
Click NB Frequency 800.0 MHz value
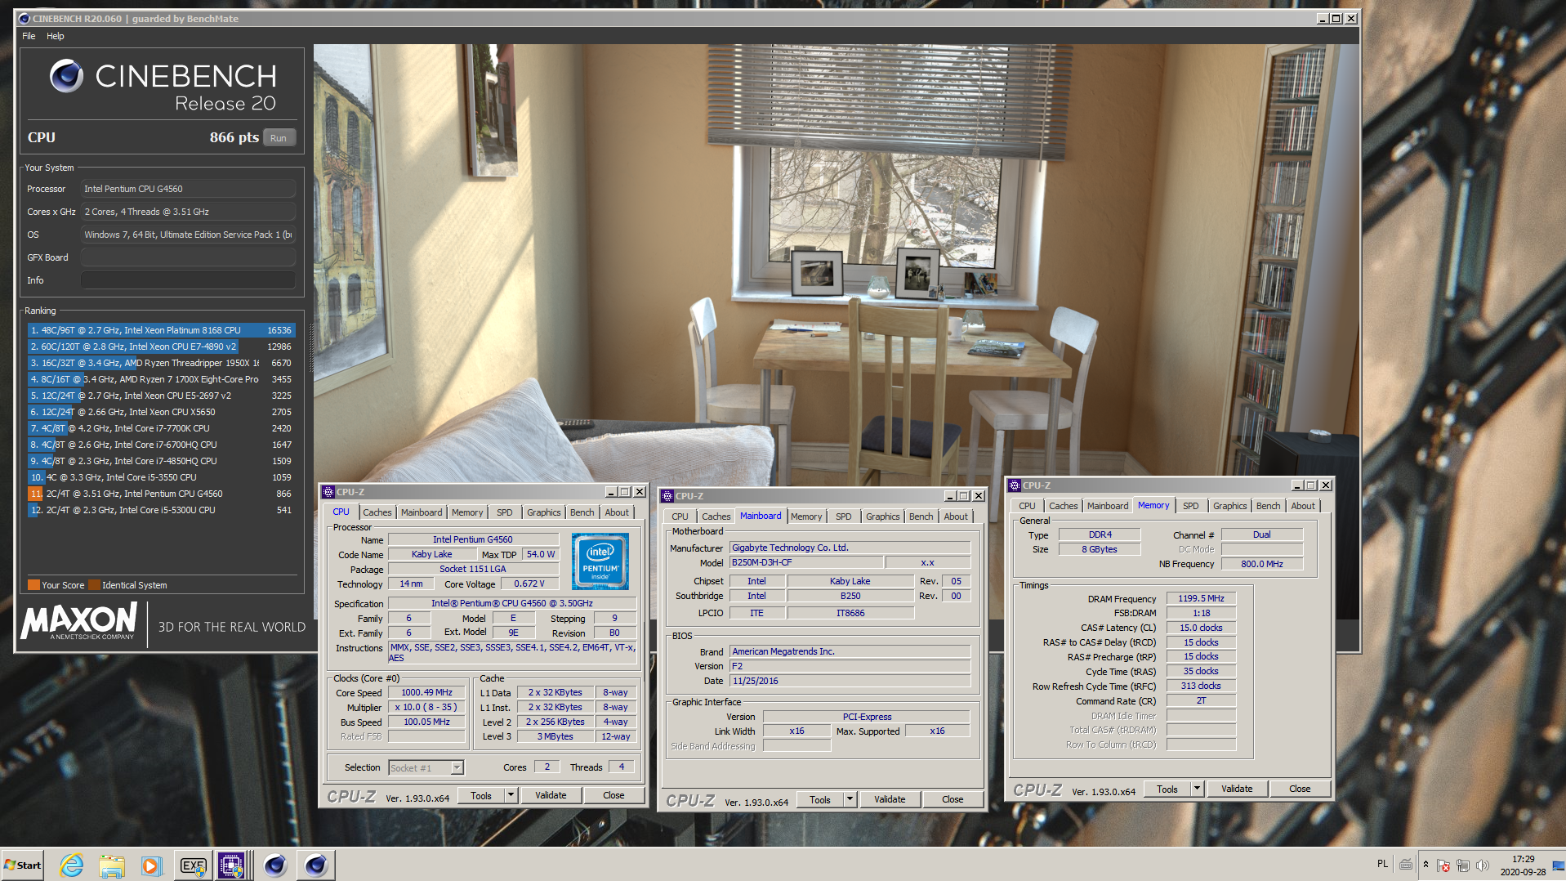point(1261,564)
